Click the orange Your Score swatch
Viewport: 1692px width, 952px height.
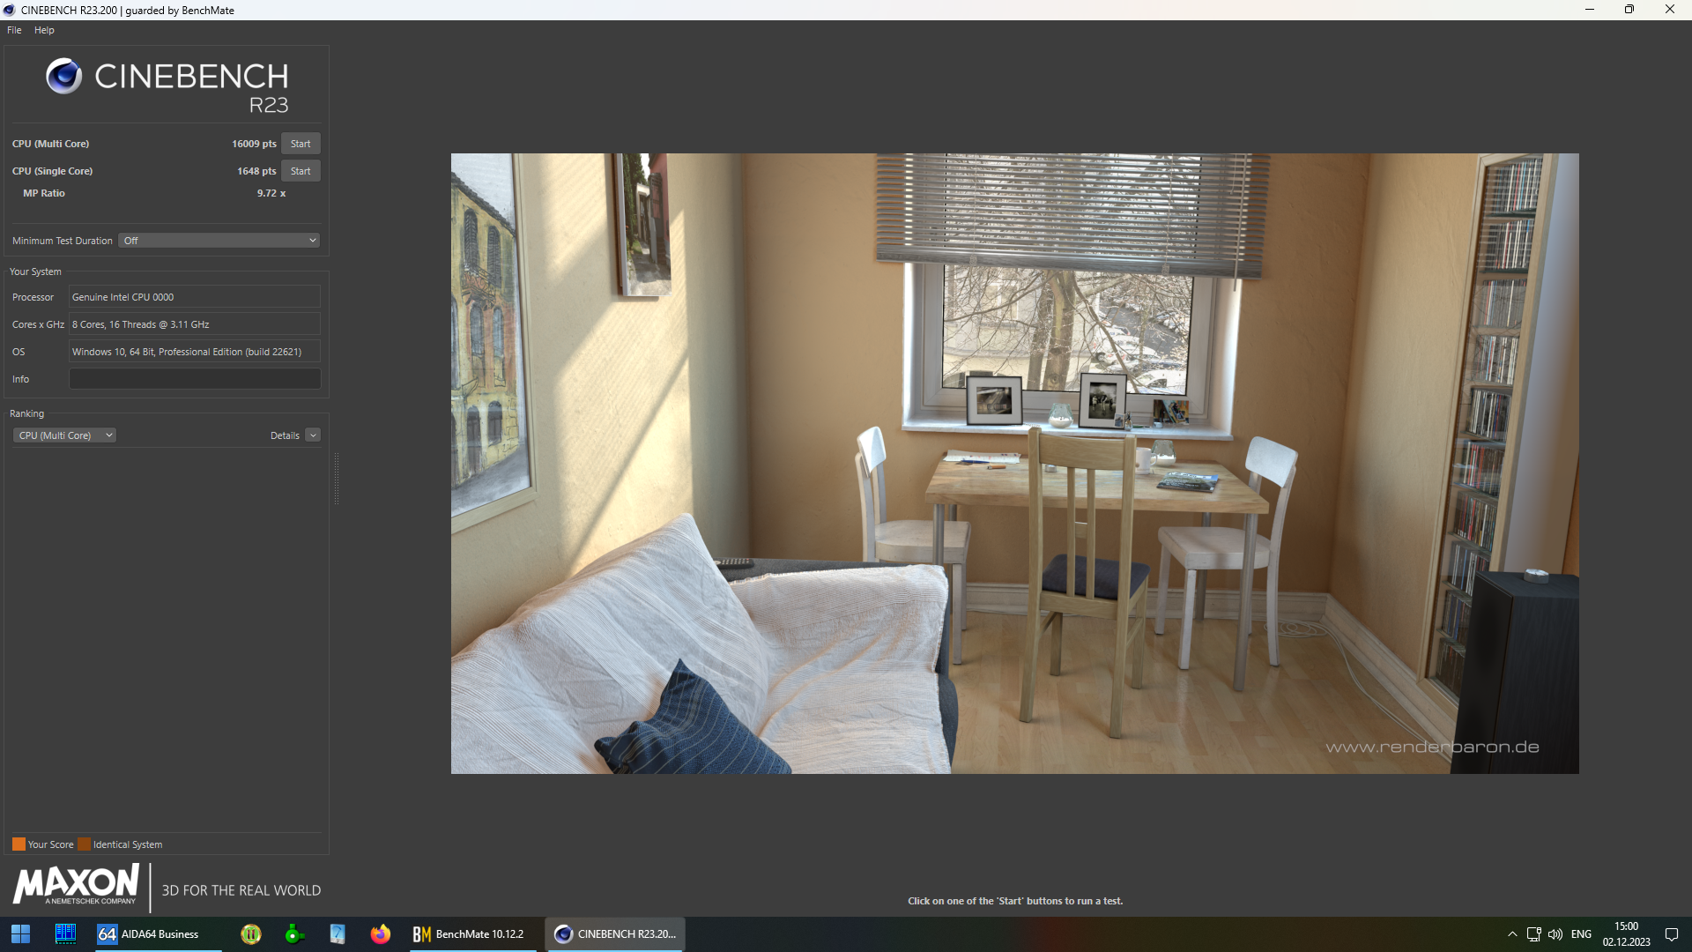[x=19, y=844]
